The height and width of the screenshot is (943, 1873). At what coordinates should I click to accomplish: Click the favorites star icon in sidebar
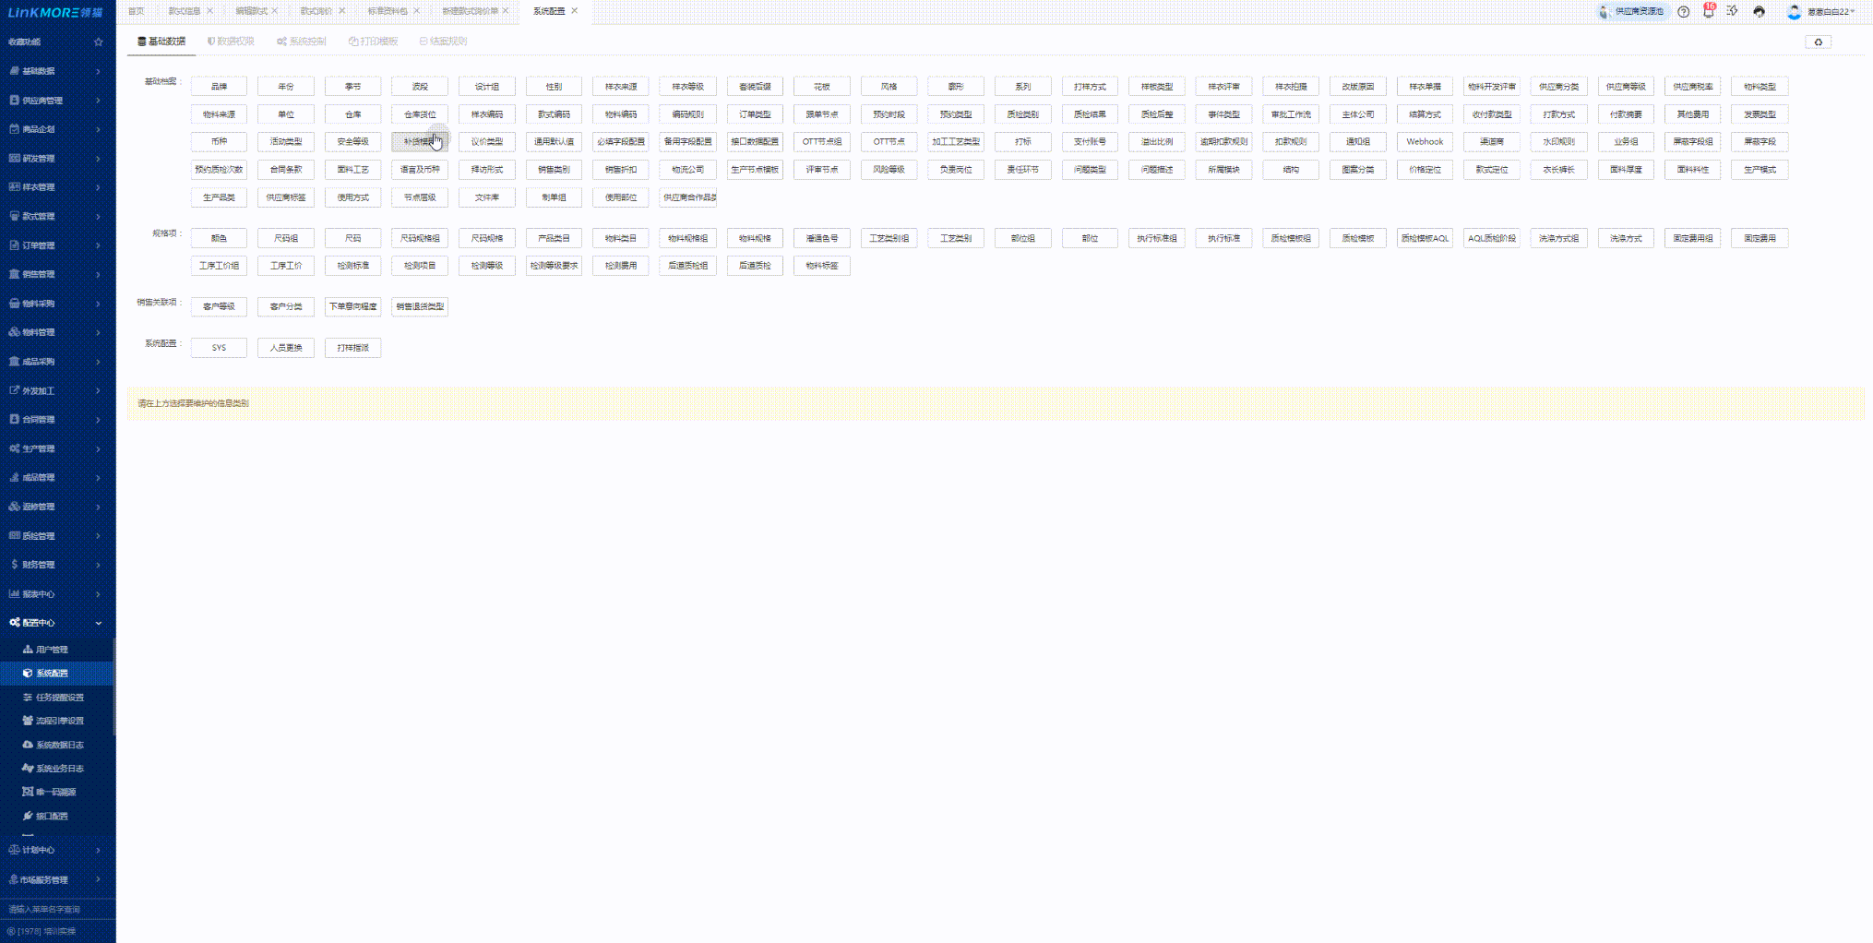pos(99,42)
